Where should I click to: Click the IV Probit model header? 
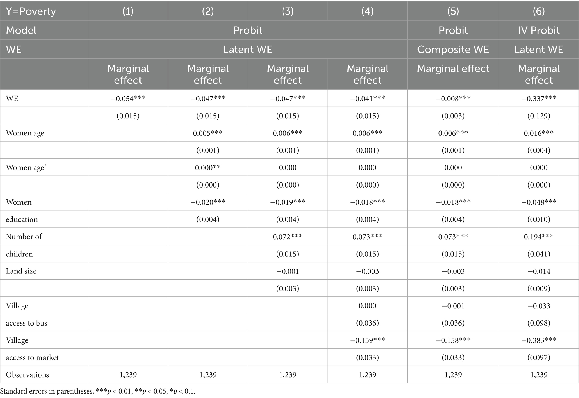tap(538, 30)
